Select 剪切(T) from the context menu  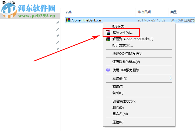pyautogui.click(x=118, y=86)
